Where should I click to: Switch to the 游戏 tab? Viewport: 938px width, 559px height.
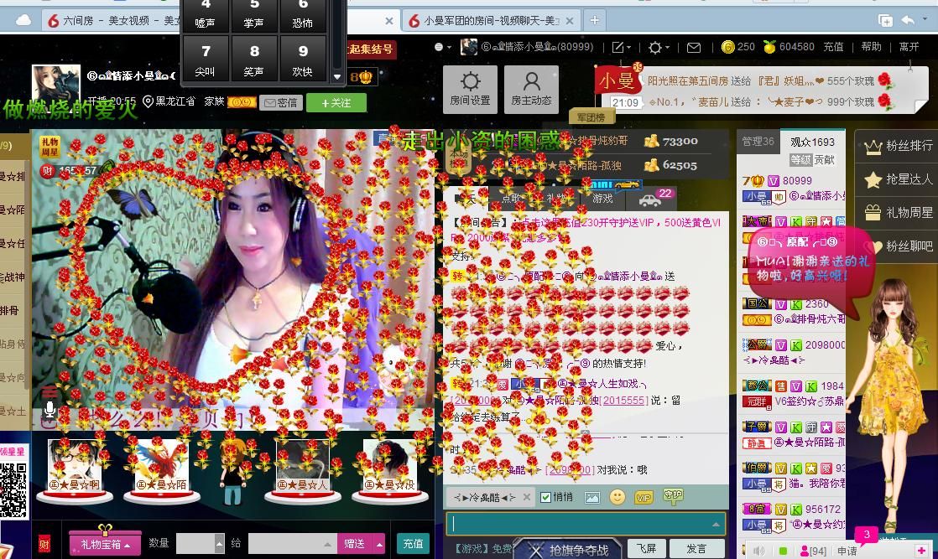pyautogui.click(x=602, y=199)
